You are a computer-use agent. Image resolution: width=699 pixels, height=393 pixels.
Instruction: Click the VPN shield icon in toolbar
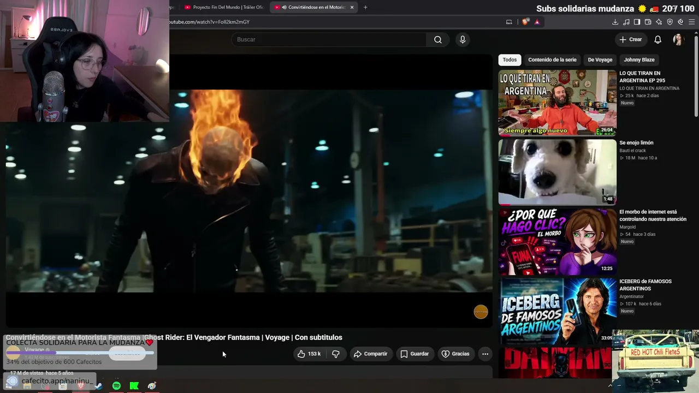670,22
